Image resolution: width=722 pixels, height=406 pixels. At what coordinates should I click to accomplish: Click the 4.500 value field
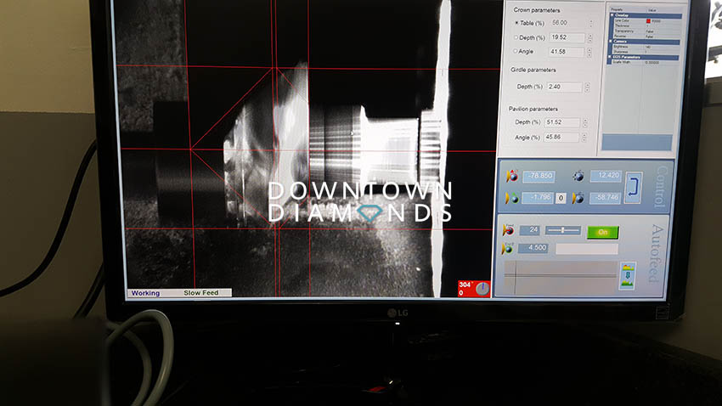click(533, 248)
